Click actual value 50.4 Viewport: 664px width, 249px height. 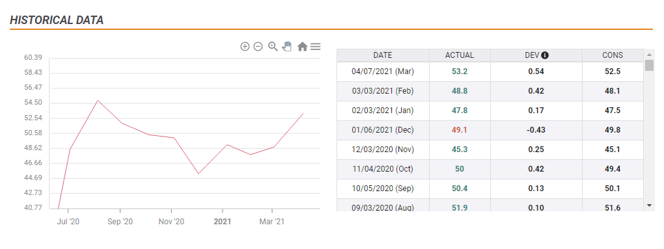pos(460,188)
